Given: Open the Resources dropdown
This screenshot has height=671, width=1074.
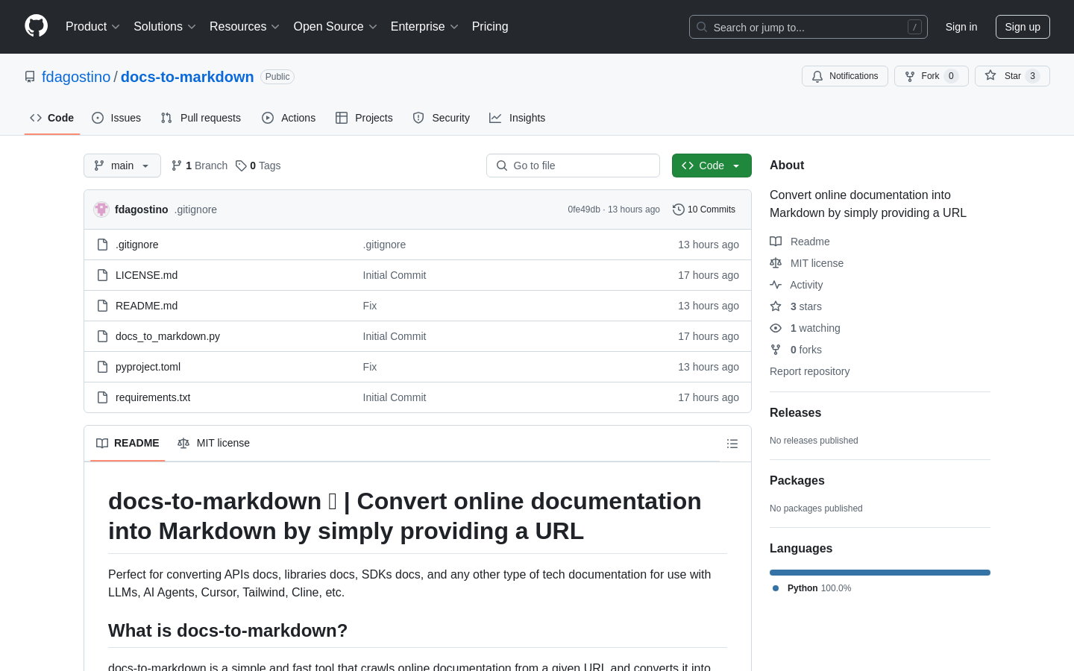Looking at the screenshot, I should click(x=245, y=27).
